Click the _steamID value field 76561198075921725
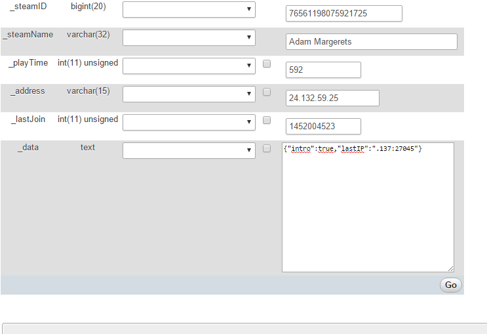 344,13
